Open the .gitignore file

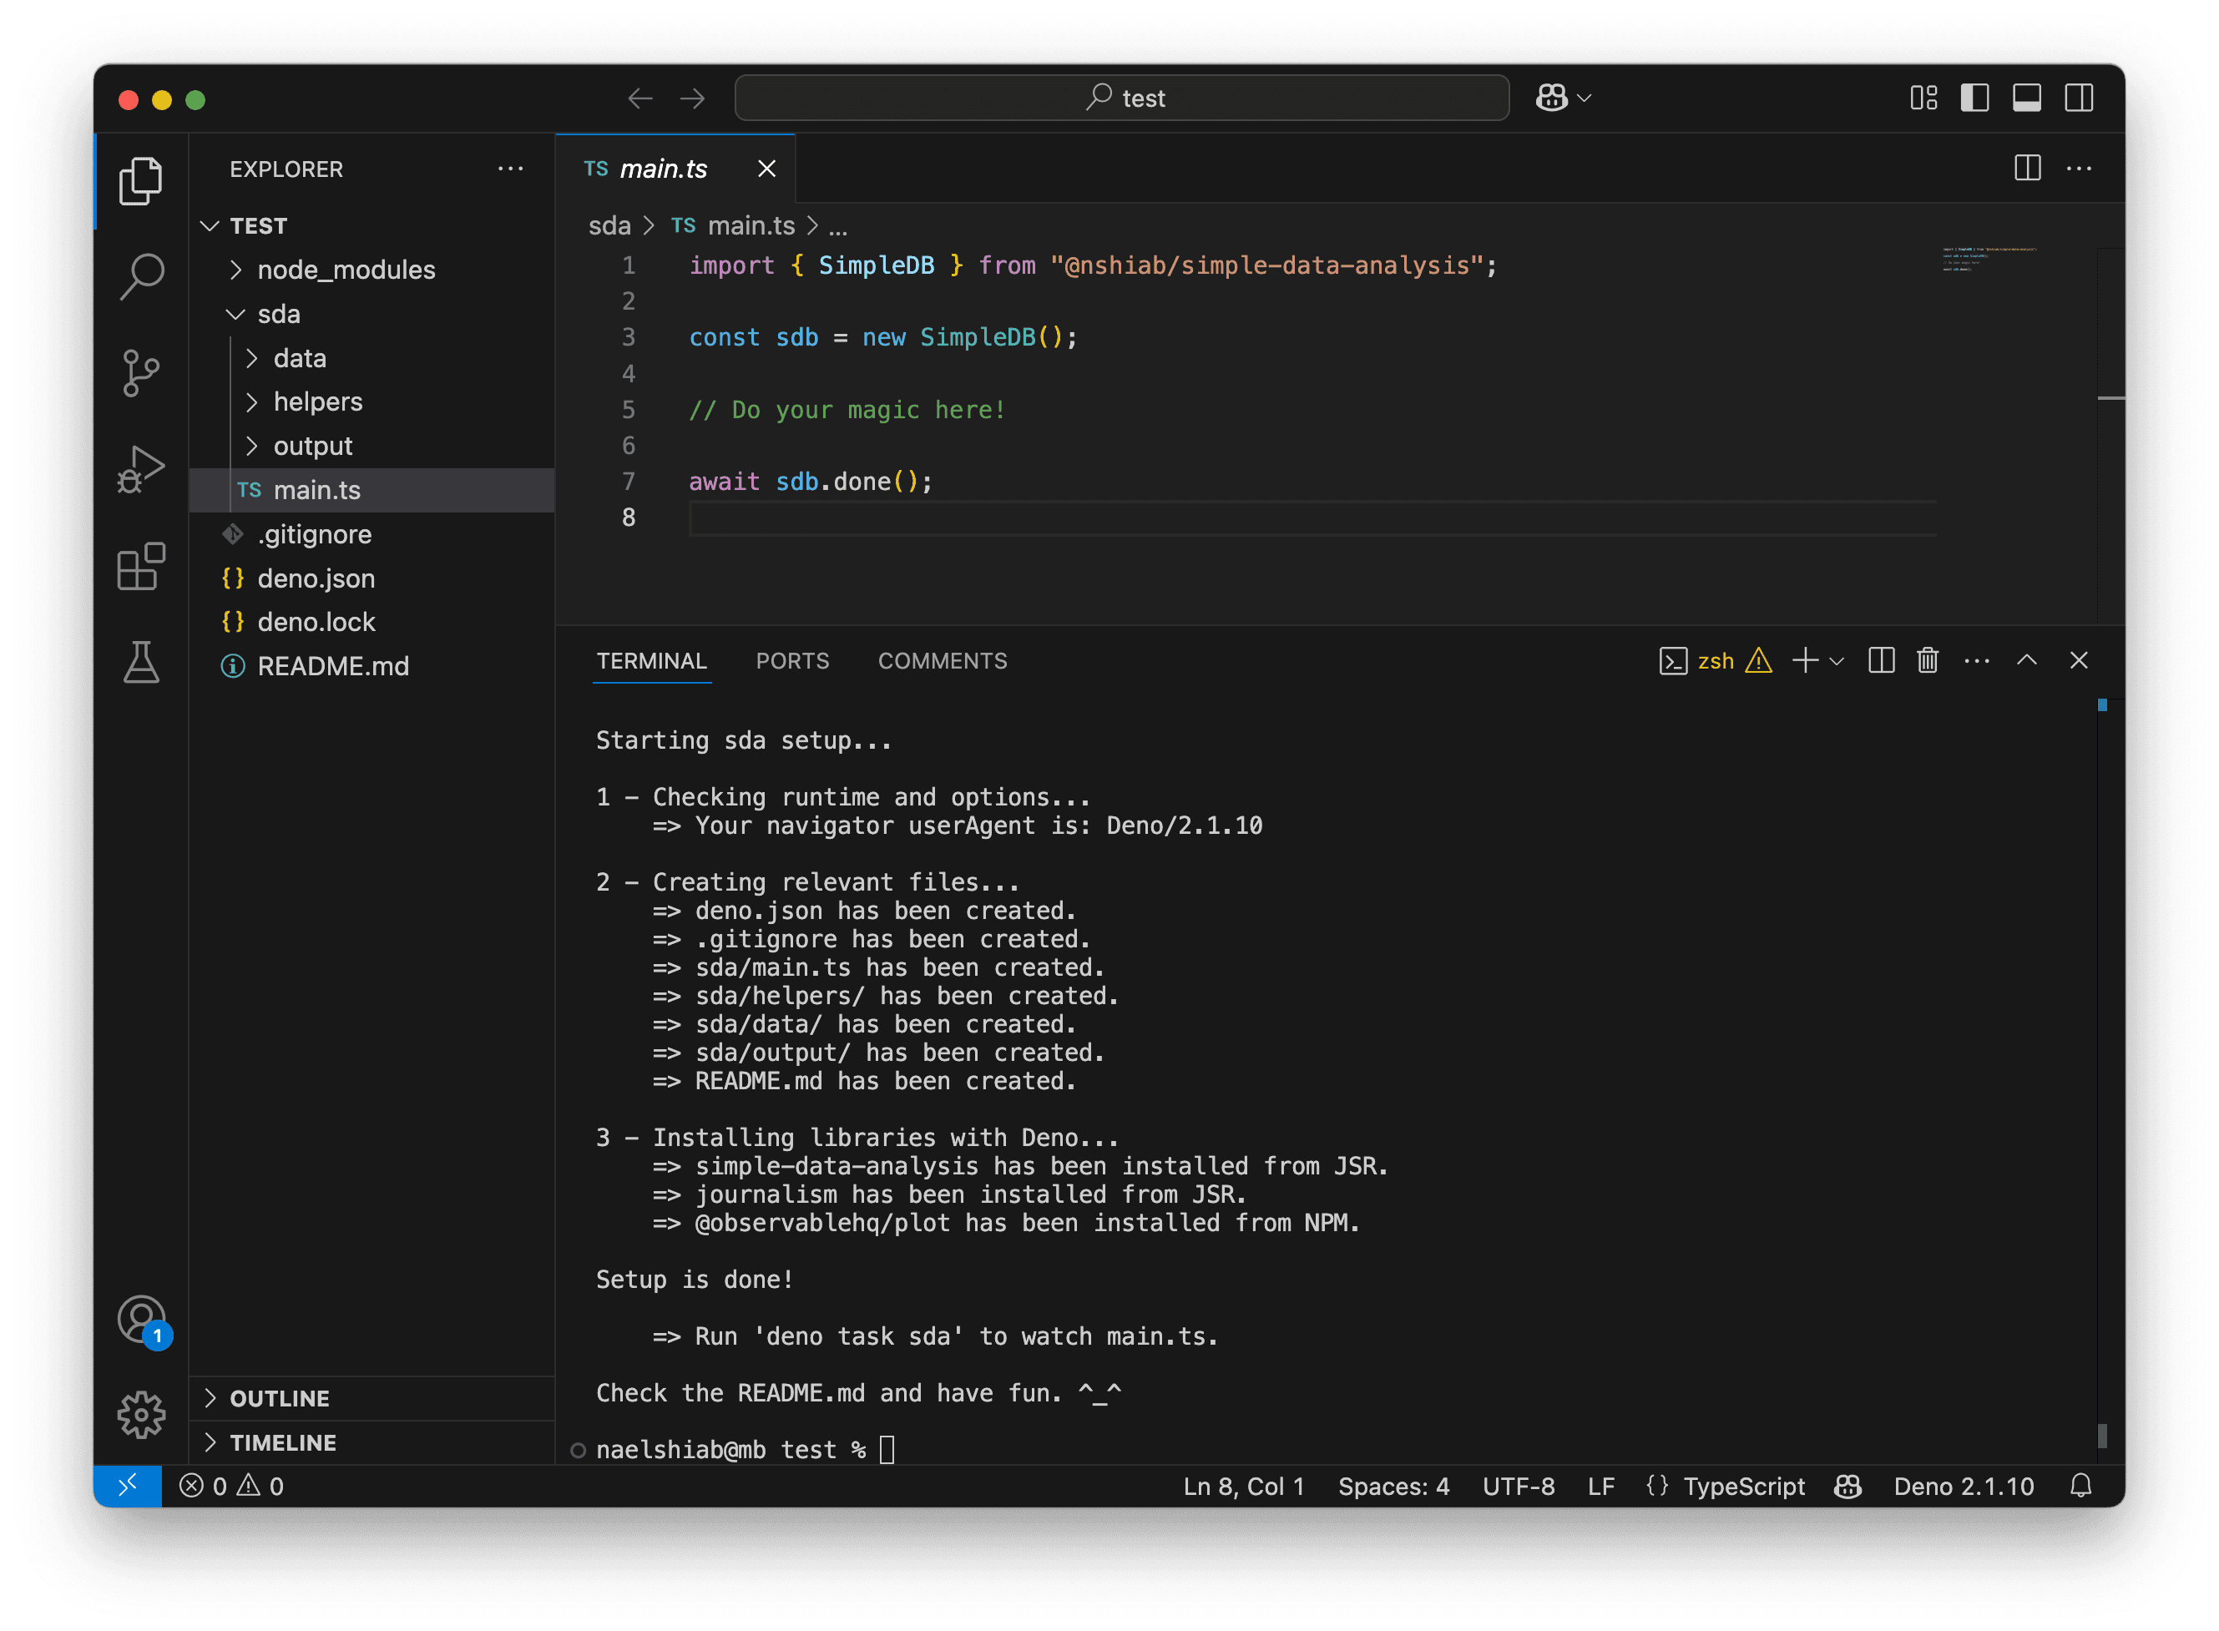(x=372, y=534)
